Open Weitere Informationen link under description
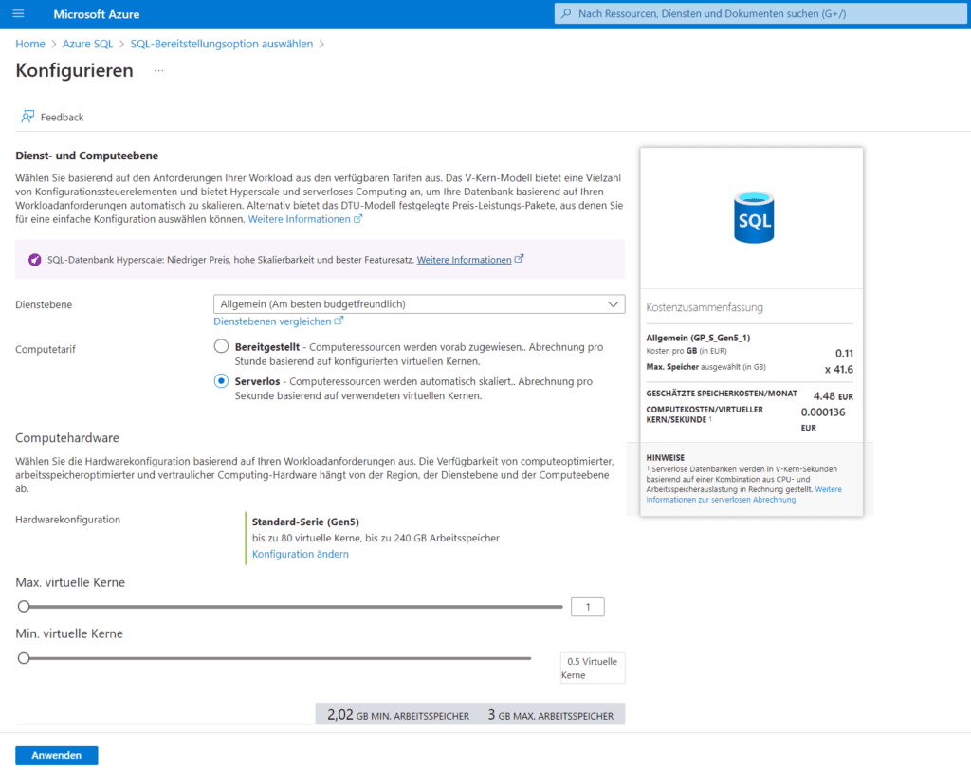 tap(299, 219)
